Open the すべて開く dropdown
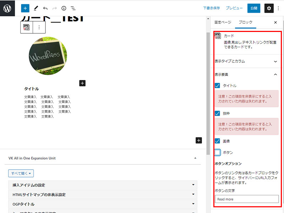Viewport: 284px width, 213px height. (21, 174)
